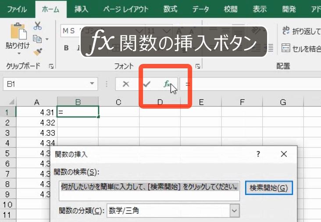Open the 関数の分類 category dropdown arrow
Image resolution: width=321 pixels, height=222 pixels.
(x=235, y=211)
